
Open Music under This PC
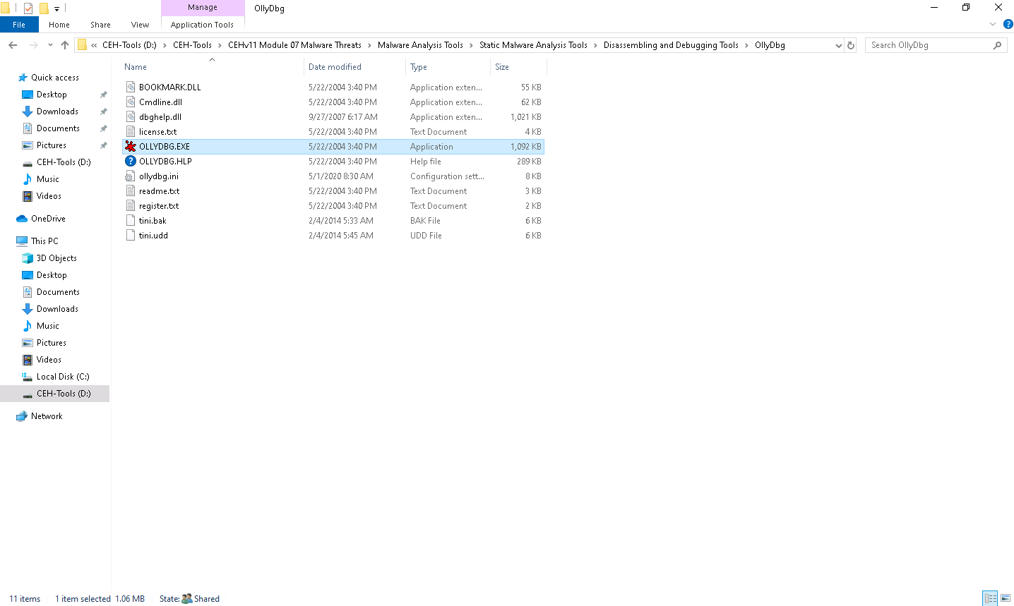coord(48,326)
